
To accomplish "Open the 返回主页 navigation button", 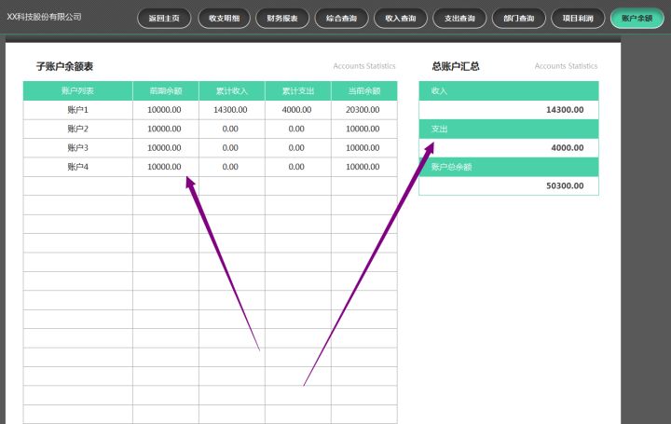I will 164,19.
